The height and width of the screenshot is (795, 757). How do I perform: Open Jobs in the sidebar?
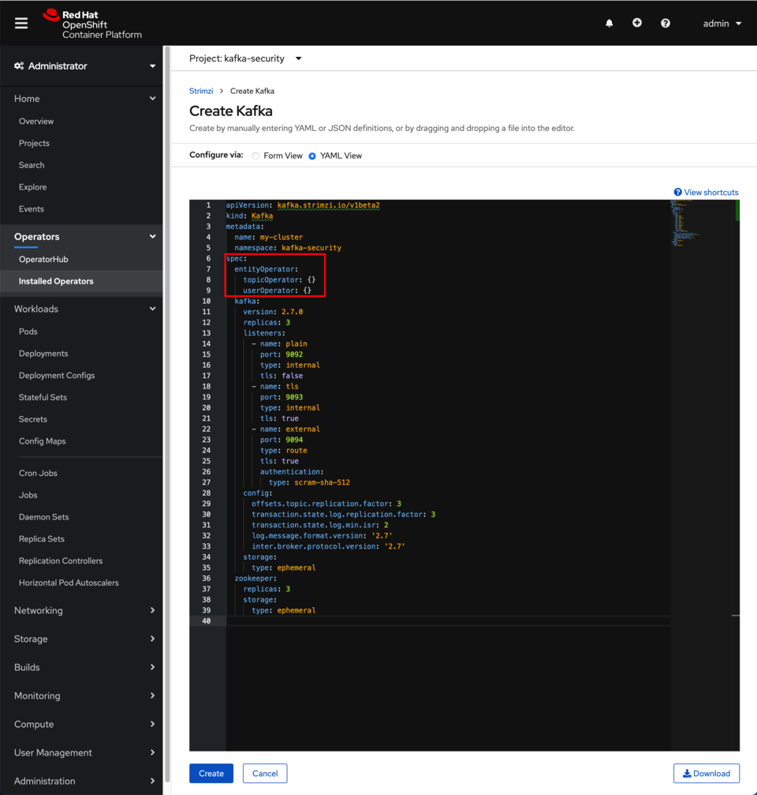[x=28, y=495]
